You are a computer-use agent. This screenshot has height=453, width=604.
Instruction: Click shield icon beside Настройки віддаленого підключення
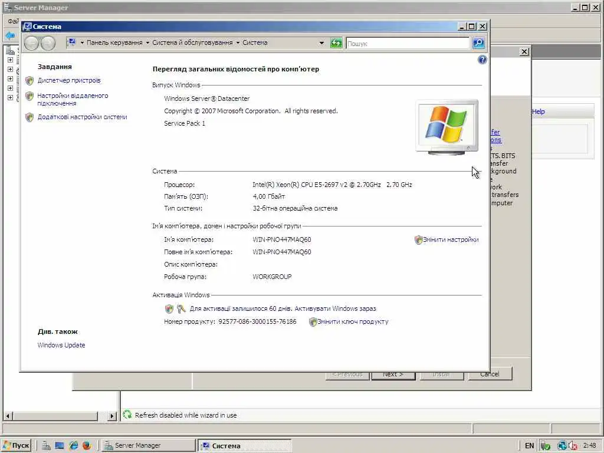[x=29, y=96]
